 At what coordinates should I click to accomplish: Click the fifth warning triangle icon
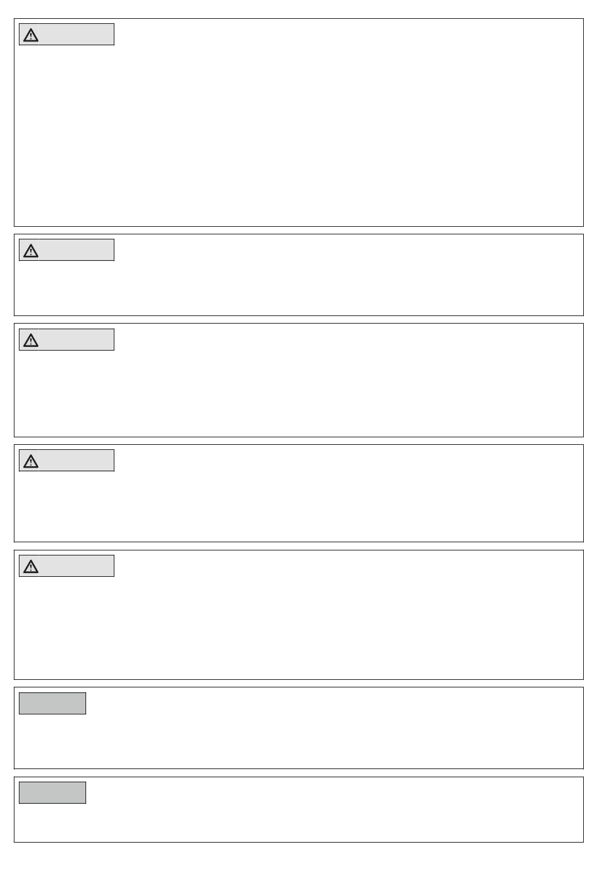coord(30,567)
